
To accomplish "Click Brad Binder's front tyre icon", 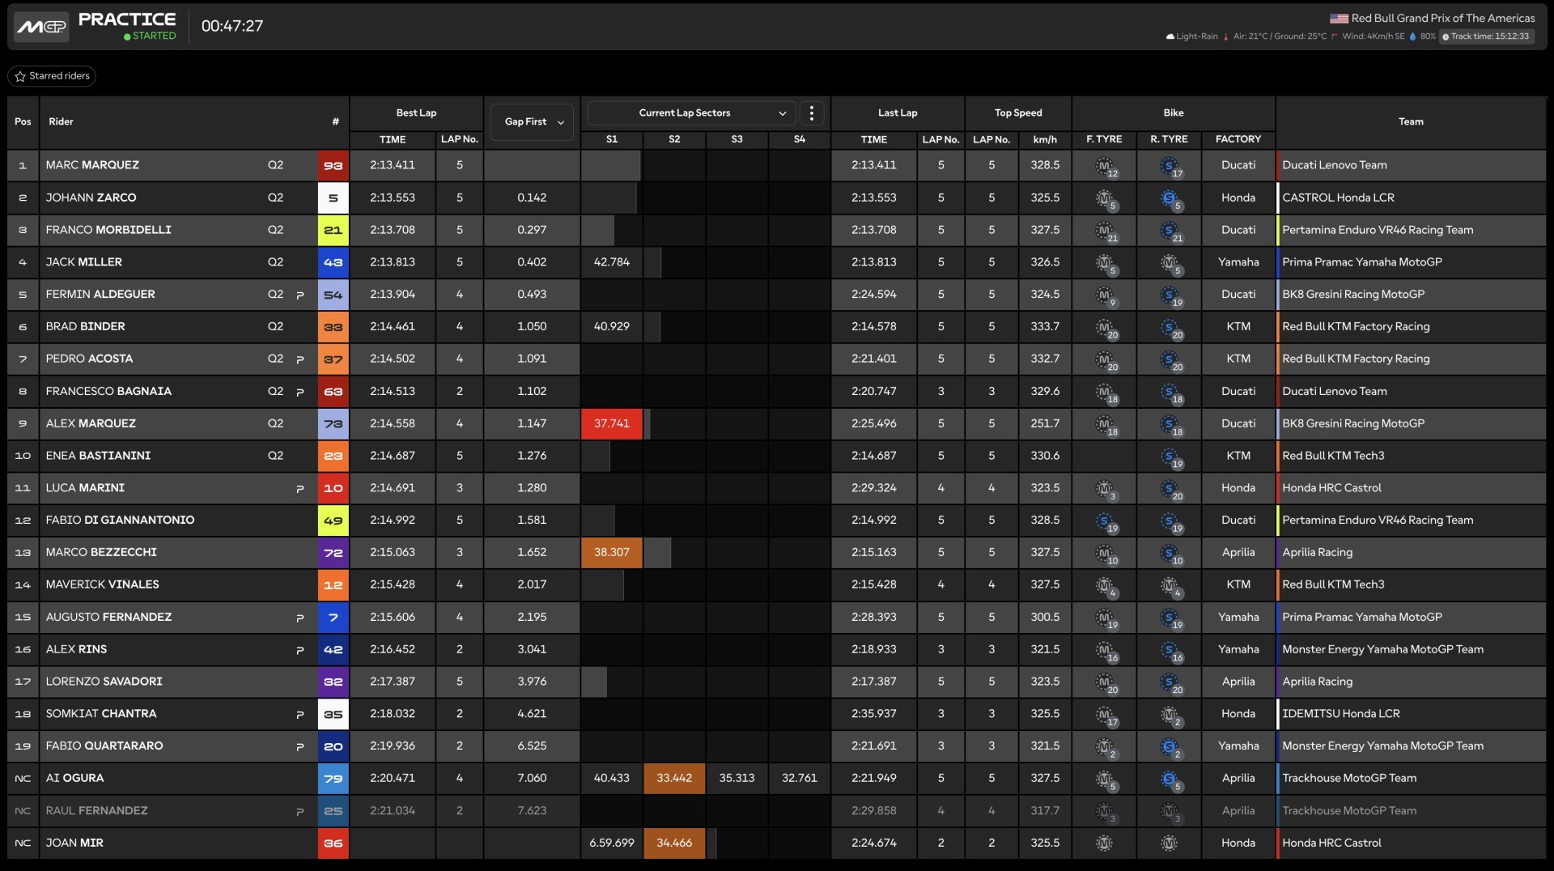I will coord(1106,328).
